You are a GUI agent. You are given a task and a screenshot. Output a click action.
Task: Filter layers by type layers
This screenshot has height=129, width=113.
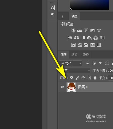[x=101, y=63]
